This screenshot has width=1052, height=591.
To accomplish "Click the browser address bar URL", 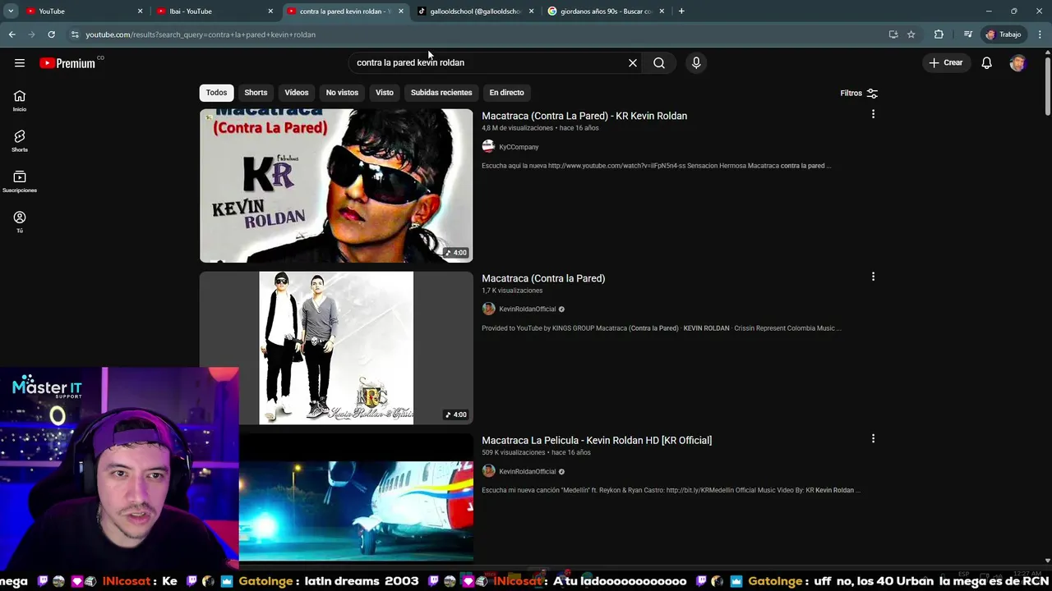I will [x=201, y=34].
